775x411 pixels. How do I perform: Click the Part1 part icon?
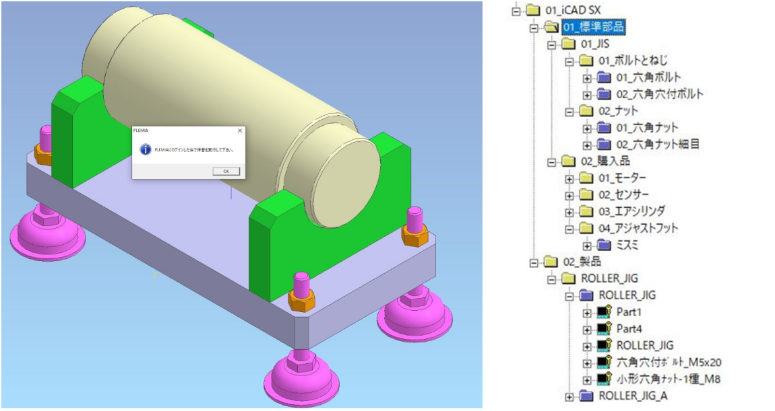click(x=603, y=312)
